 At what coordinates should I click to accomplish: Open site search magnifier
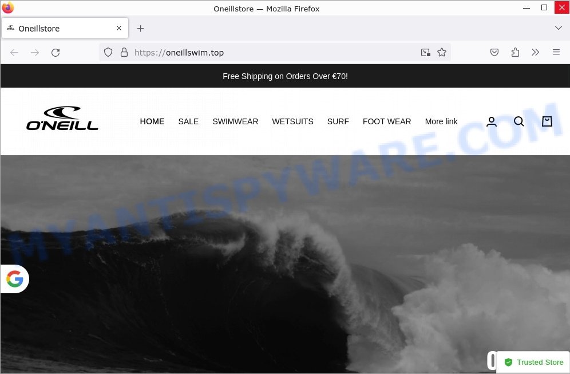coord(518,121)
